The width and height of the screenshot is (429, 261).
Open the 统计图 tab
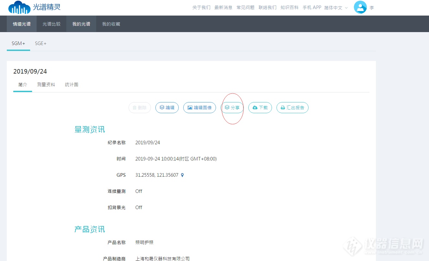[72, 85]
